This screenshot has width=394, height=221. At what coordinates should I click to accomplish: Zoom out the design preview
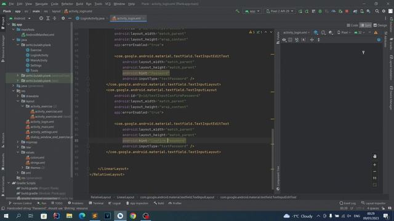(x=375, y=172)
